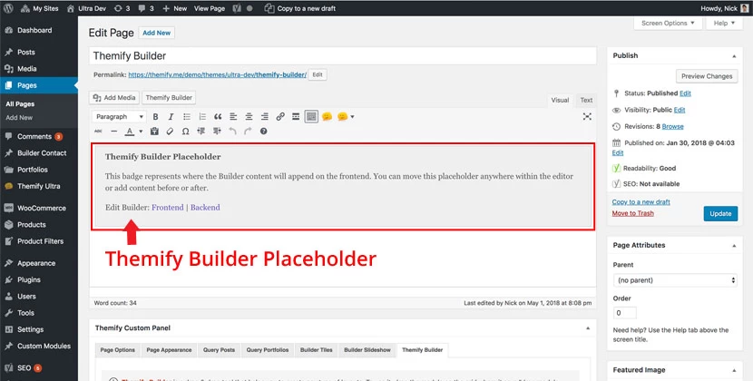Click the Update button

pos(720,213)
